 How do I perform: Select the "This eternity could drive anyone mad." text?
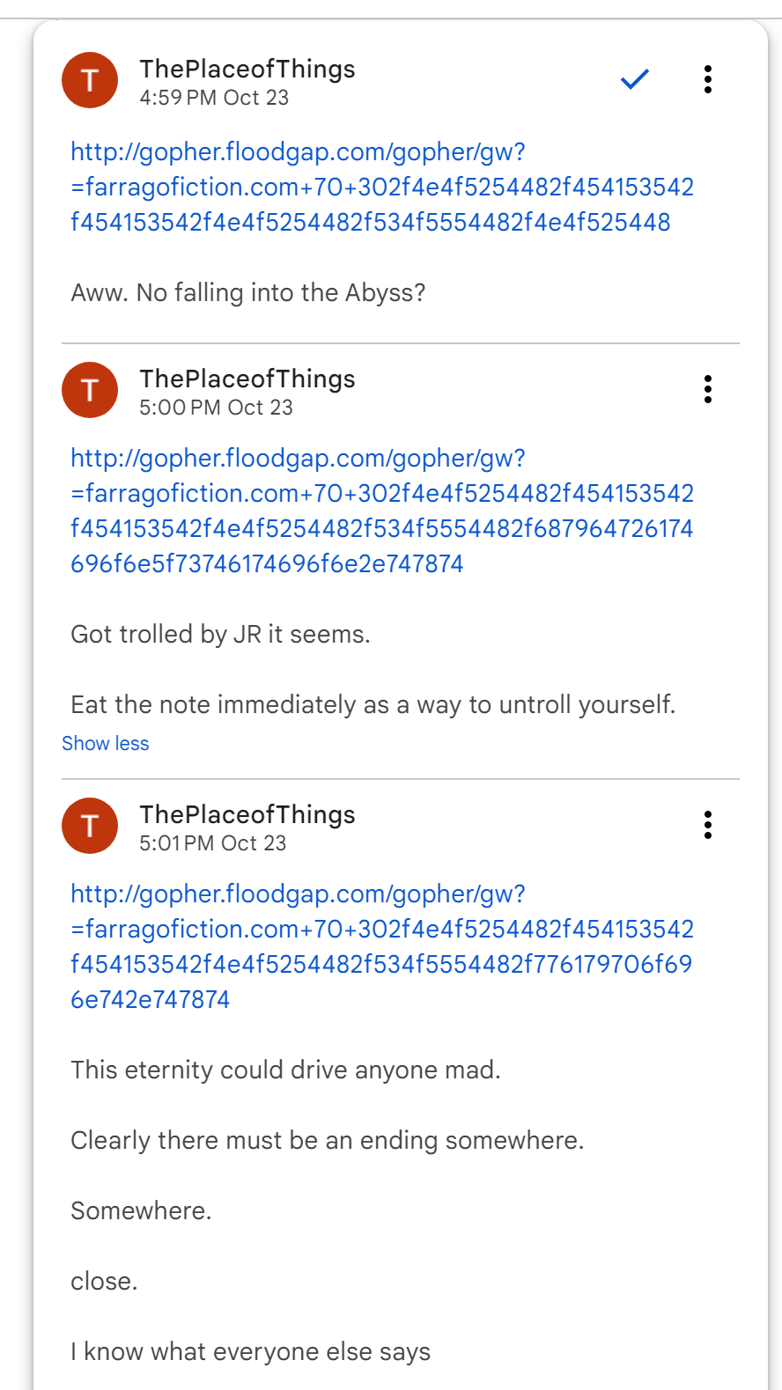[x=285, y=1070]
